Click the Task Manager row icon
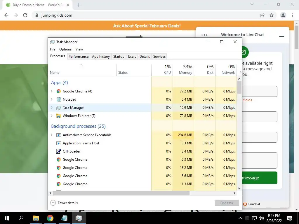The image size is (299, 224). (x=58, y=108)
